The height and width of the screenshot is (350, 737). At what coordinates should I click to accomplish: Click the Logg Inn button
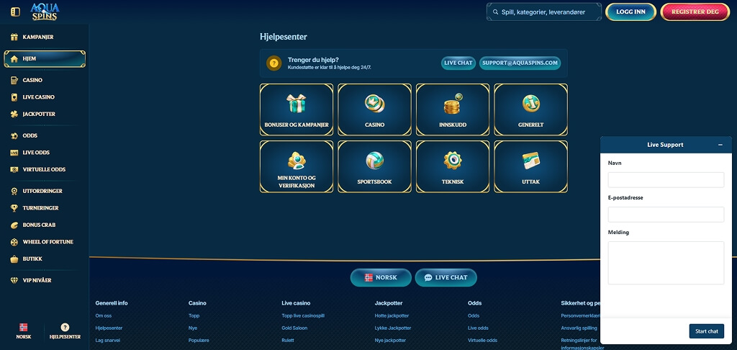[630, 12]
